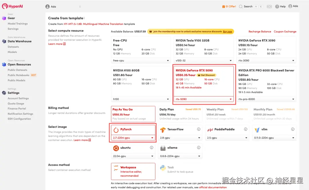The height and width of the screenshot is (190, 309).
Task: Open the official documentation link
Action: [213, 187]
